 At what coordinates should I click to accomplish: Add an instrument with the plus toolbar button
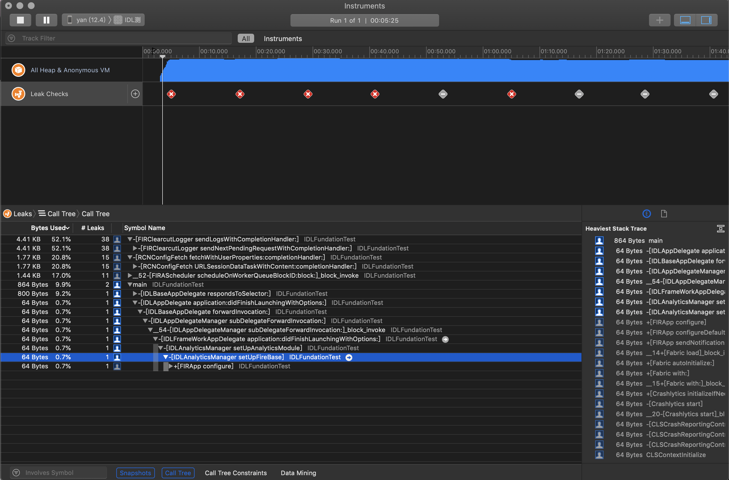click(659, 20)
